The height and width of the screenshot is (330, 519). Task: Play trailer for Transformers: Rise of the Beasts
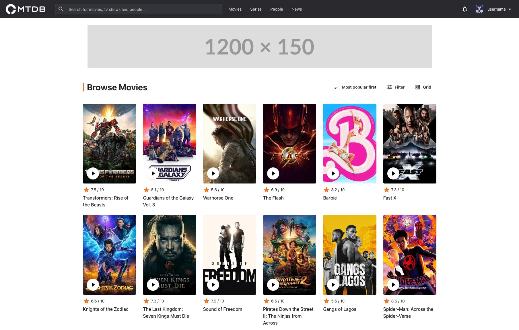93,173
